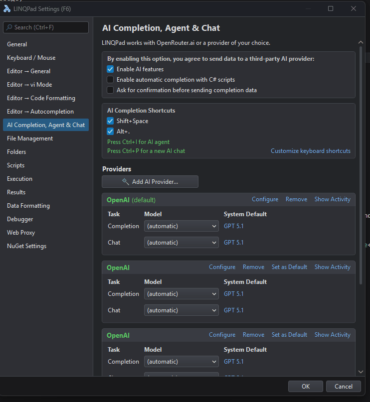Open Debugger settings page
This screenshot has width=370, height=402.
point(20,219)
